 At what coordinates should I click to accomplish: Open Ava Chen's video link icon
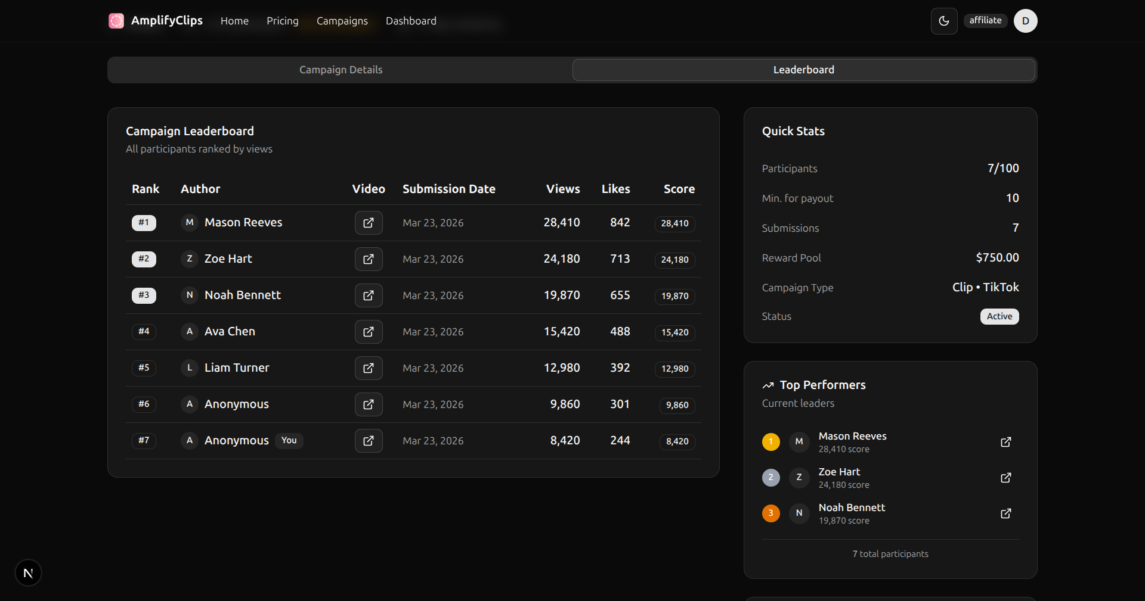369,332
